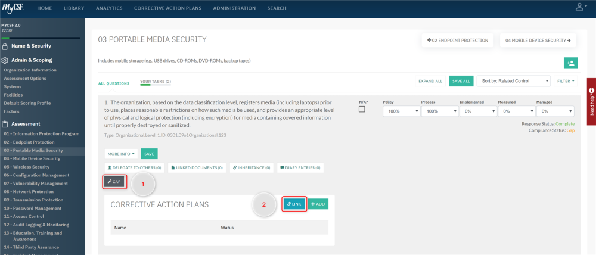
Task: Open LINKED DOCUMENTS (0)
Action: pyautogui.click(x=197, y=167)
